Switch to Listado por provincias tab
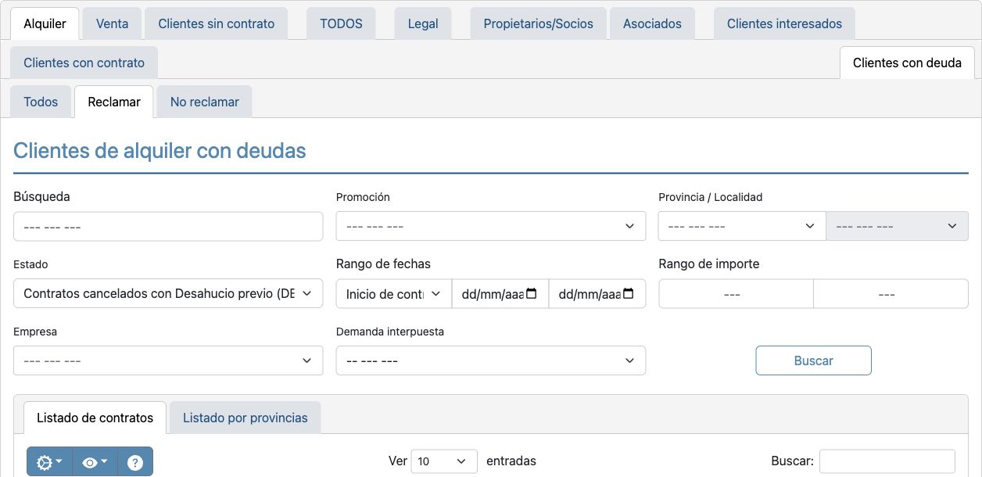This screenshot has width=982, height=477. click(x=245, y=418)
